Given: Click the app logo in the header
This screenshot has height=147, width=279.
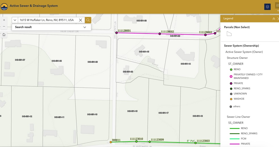Looking at the screenshot, I should coord(4,7).
